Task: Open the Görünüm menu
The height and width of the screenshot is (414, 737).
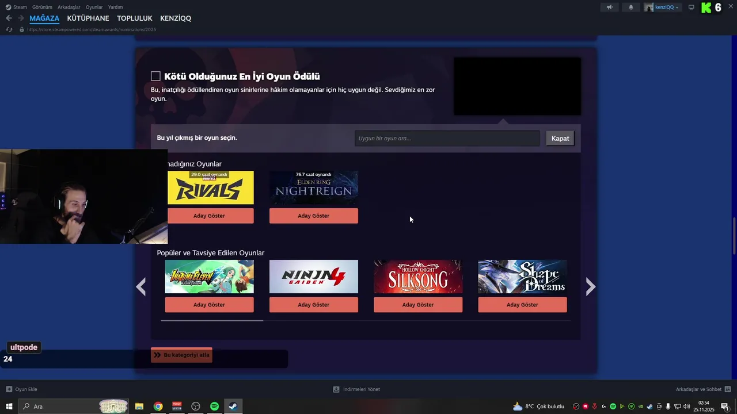Action: coord(42,7)
